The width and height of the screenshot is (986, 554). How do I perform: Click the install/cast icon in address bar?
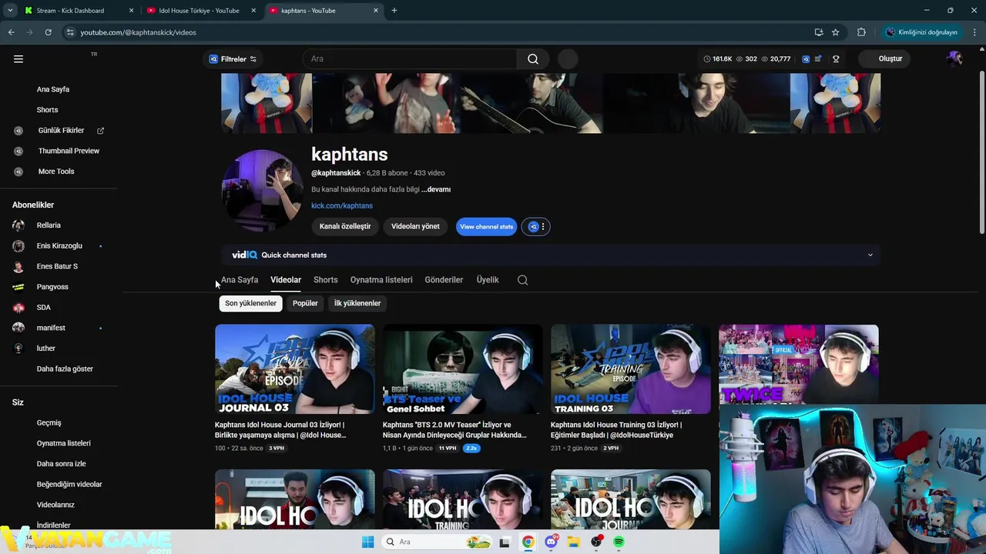tap(818, 32)
